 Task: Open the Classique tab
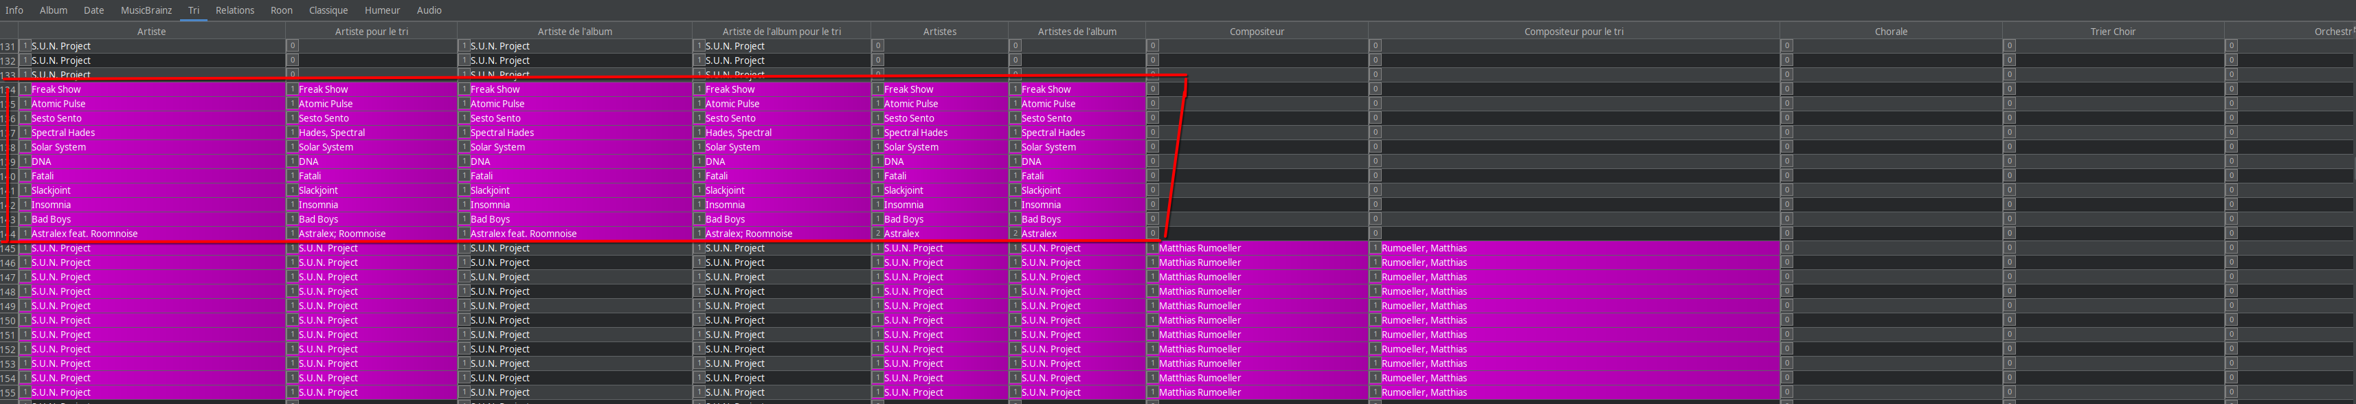pyautogui.click(x=328, y=10)
